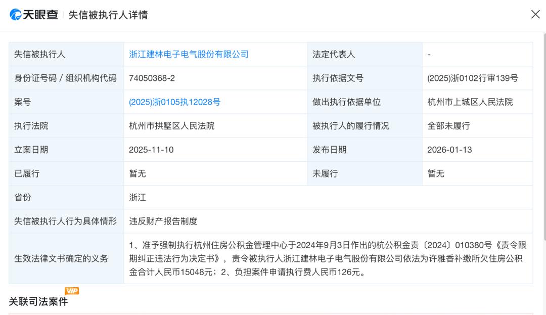The image size is (546, 315).
Task: Click the 身份证号码 / 组织机构代码 label
Action: pos(65,78)
